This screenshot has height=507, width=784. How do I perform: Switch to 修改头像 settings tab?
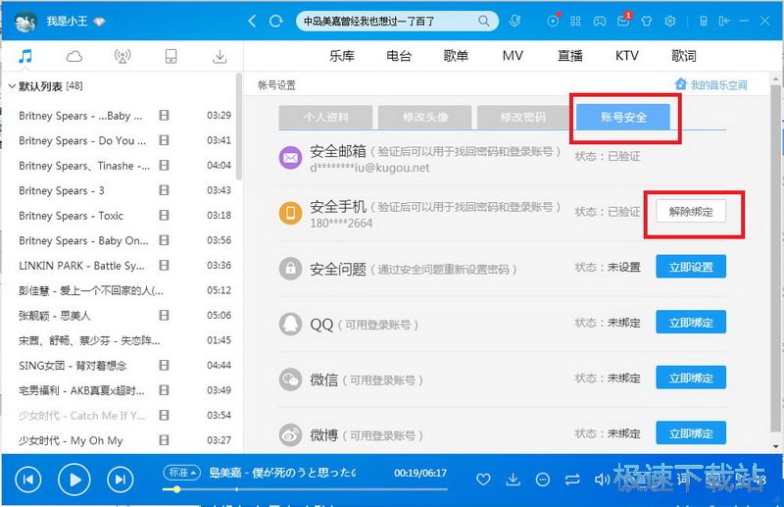tap(425, 117)
